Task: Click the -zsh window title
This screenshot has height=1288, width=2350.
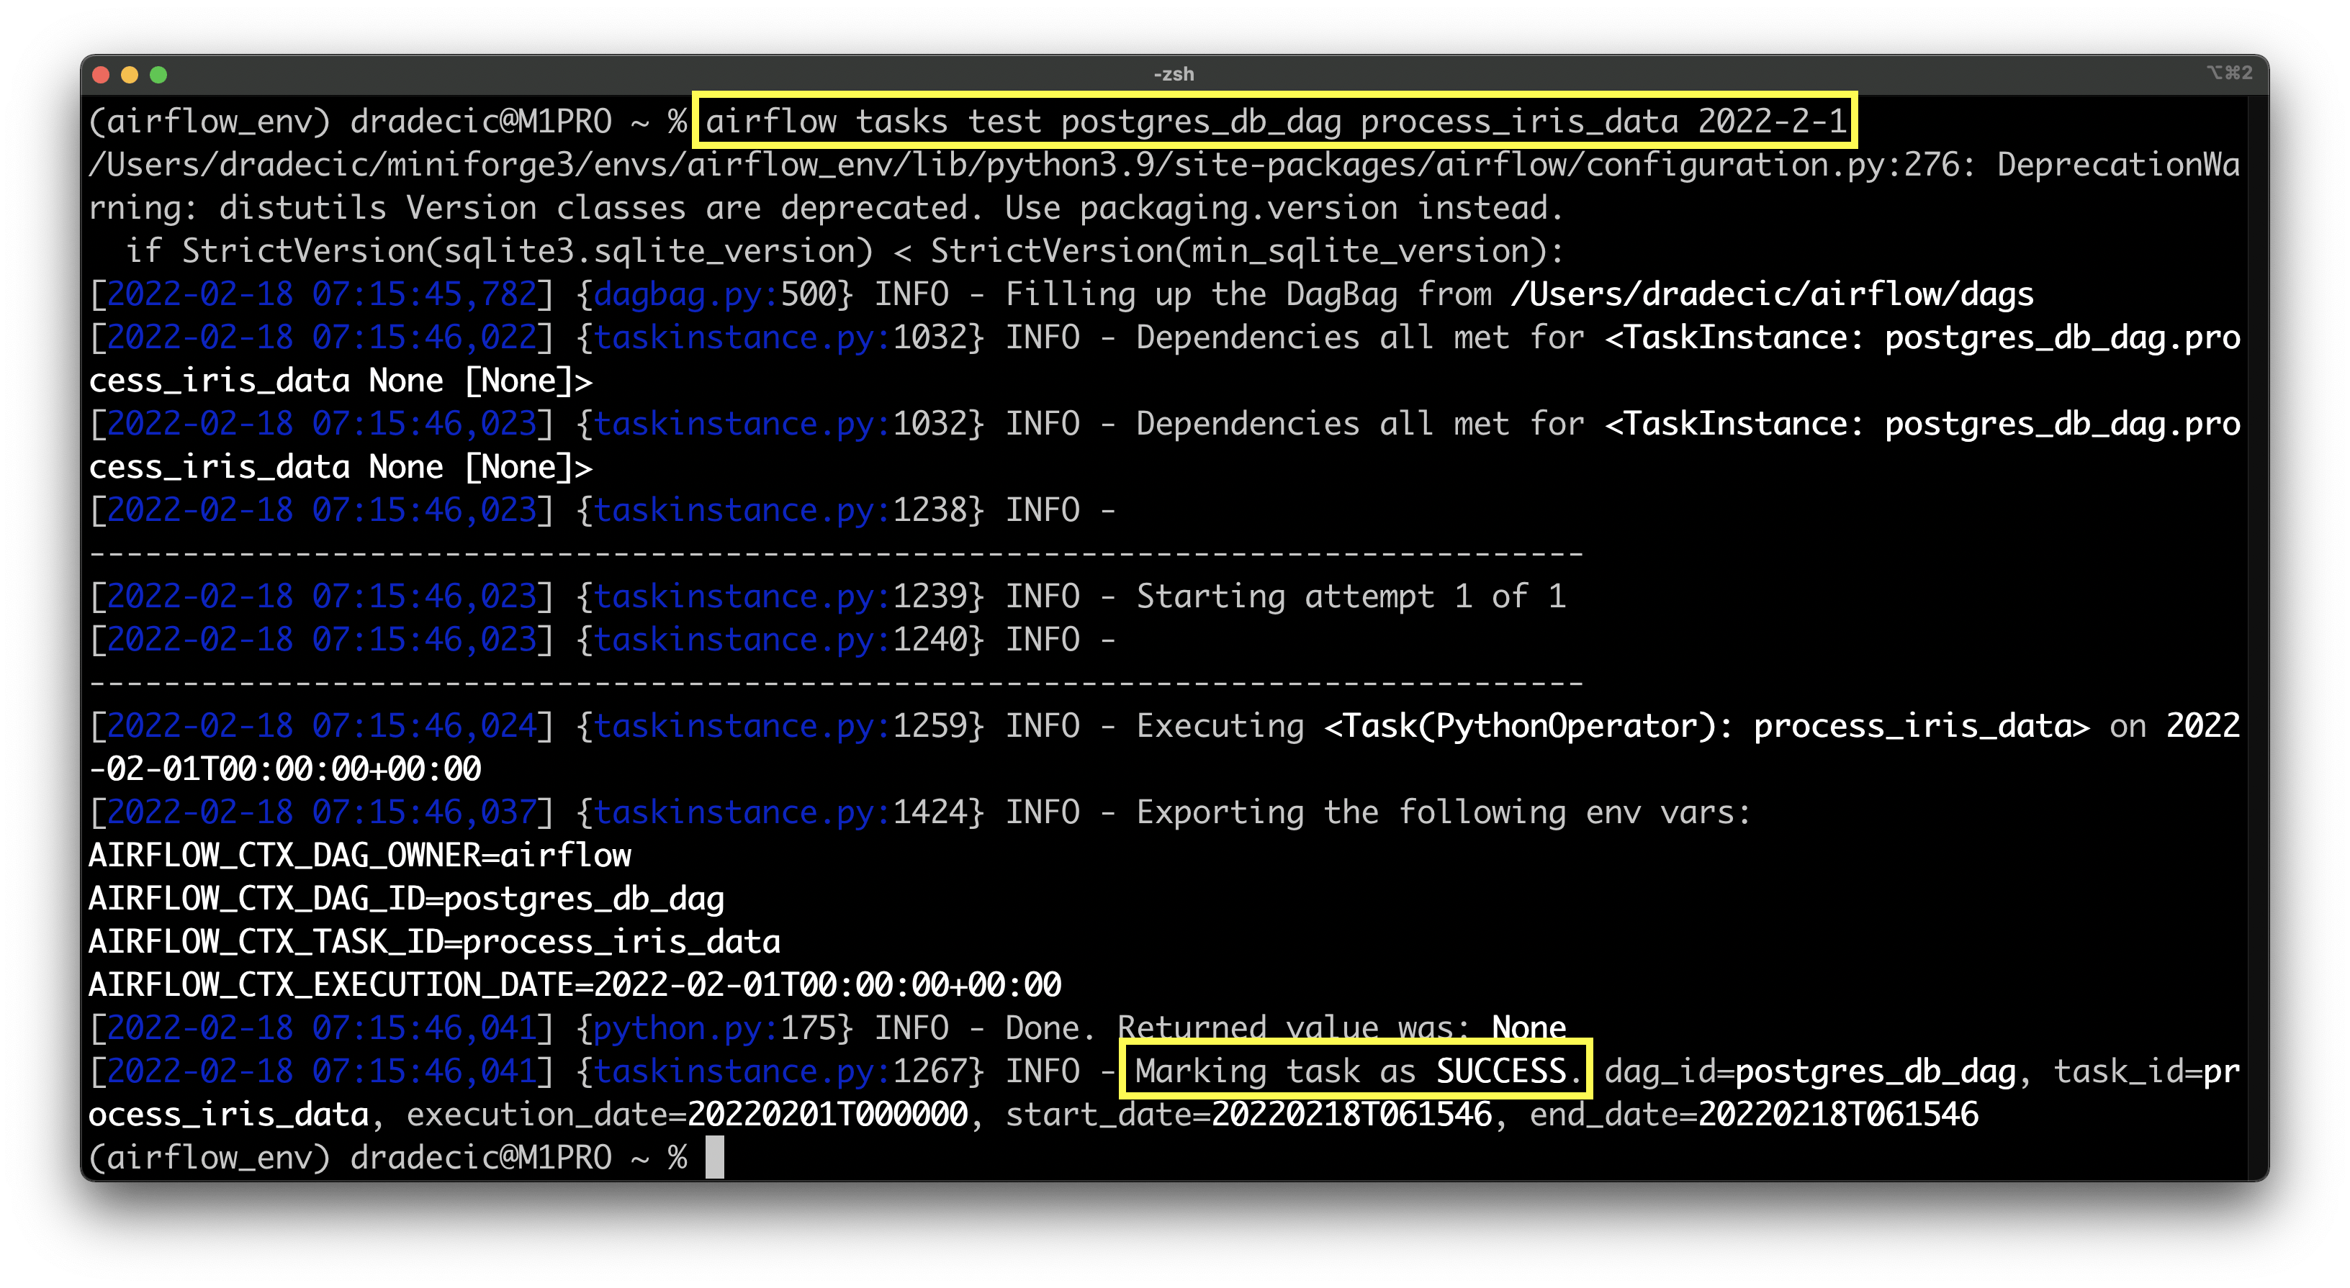Action: (x=1173, y=74)
